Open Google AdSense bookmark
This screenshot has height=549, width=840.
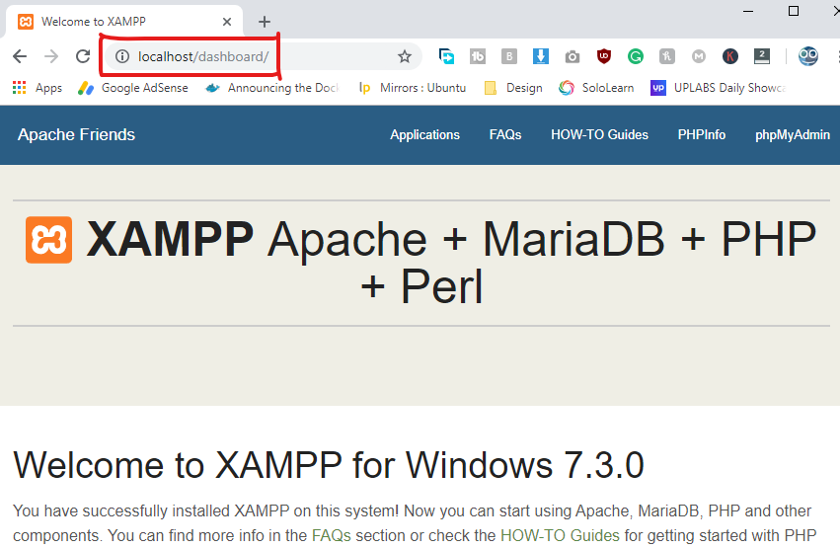[x=133, y=88]
